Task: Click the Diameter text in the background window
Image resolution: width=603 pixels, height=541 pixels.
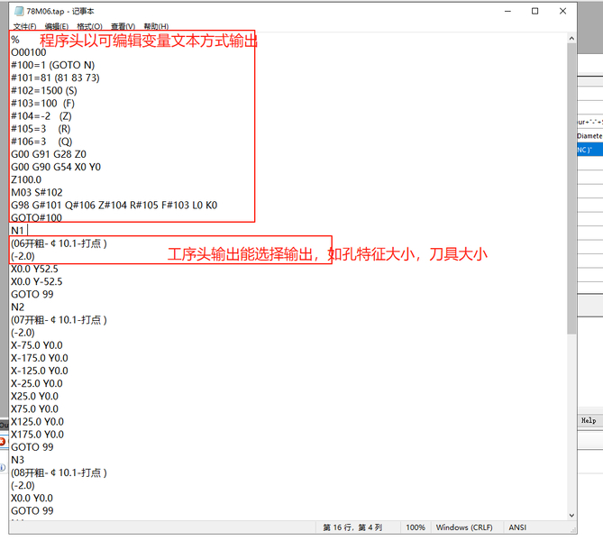Action: pyautogui.click(x=589, y=136)
